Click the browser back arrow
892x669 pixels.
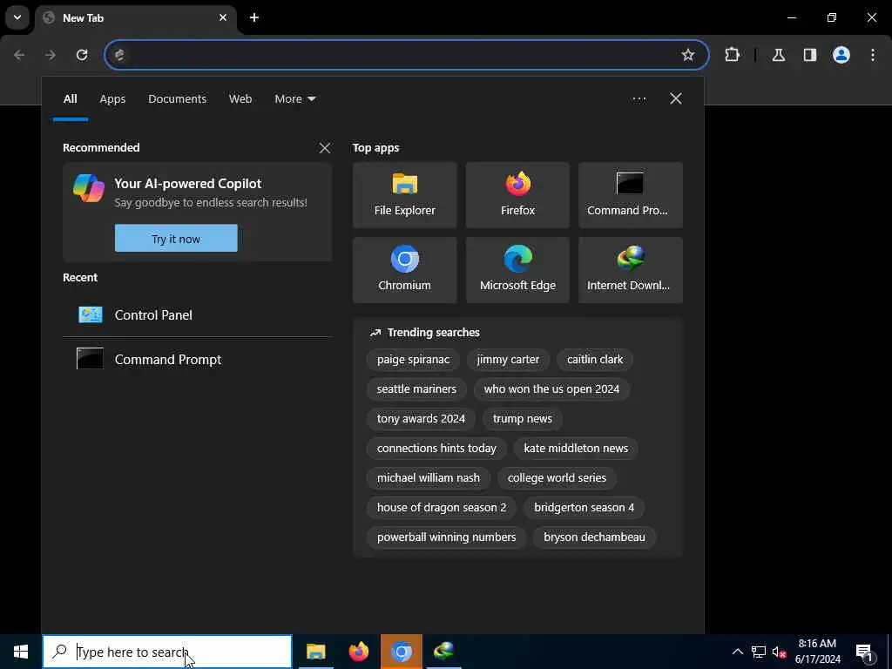point(19,55)
